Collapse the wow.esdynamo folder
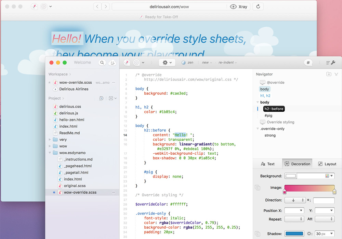This screenshot has width=342, height=239. 50,153
